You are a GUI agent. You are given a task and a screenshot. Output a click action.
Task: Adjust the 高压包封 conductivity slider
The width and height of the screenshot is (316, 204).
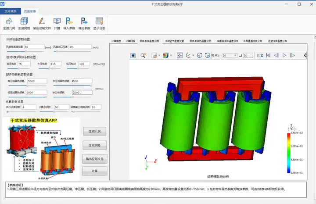click(x=18, y=68)
